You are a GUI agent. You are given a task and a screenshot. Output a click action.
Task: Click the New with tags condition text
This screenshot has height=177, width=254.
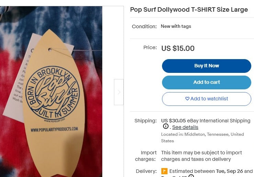[x=176, y=26]
